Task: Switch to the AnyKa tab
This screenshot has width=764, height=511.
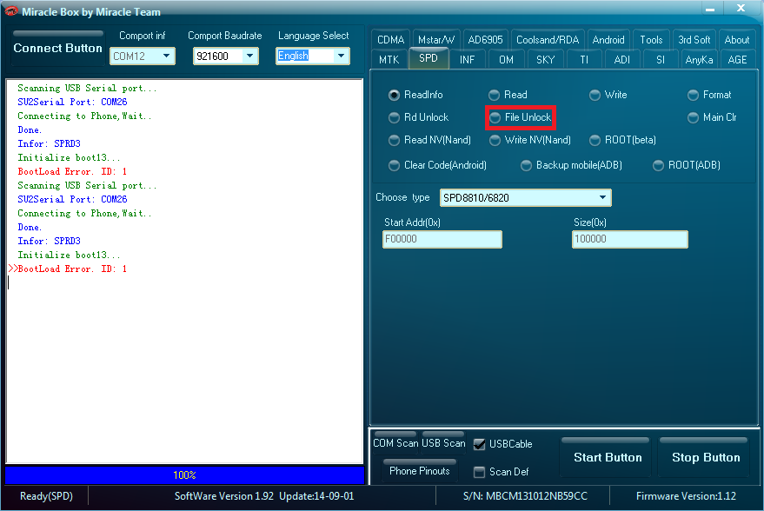Action: click(699, 60)
